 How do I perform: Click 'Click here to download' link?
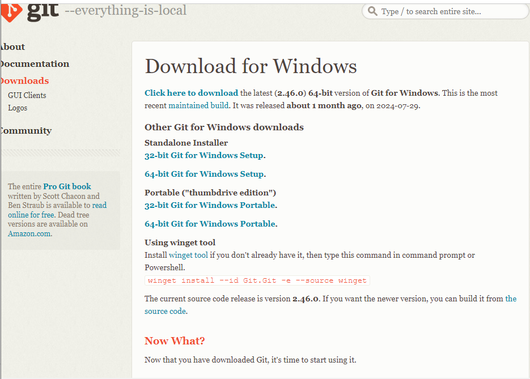(x=192, y=93)
